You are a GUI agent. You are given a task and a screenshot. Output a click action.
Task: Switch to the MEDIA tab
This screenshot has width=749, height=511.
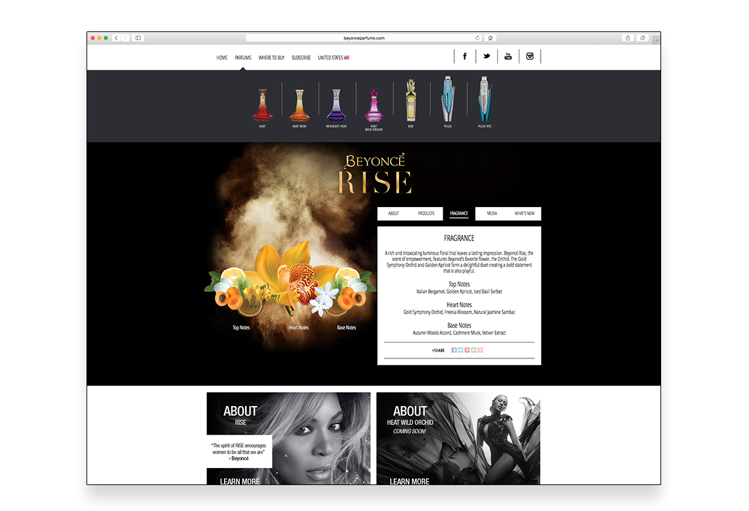pos(492,213)
